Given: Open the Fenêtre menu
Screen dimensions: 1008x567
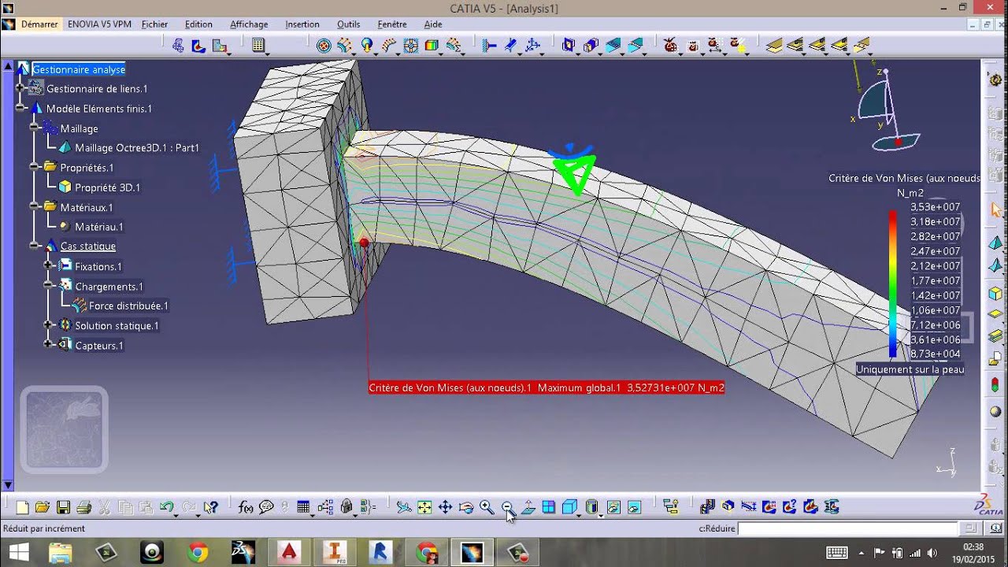Looking at the screenshot, I should (x=392, y=24).
